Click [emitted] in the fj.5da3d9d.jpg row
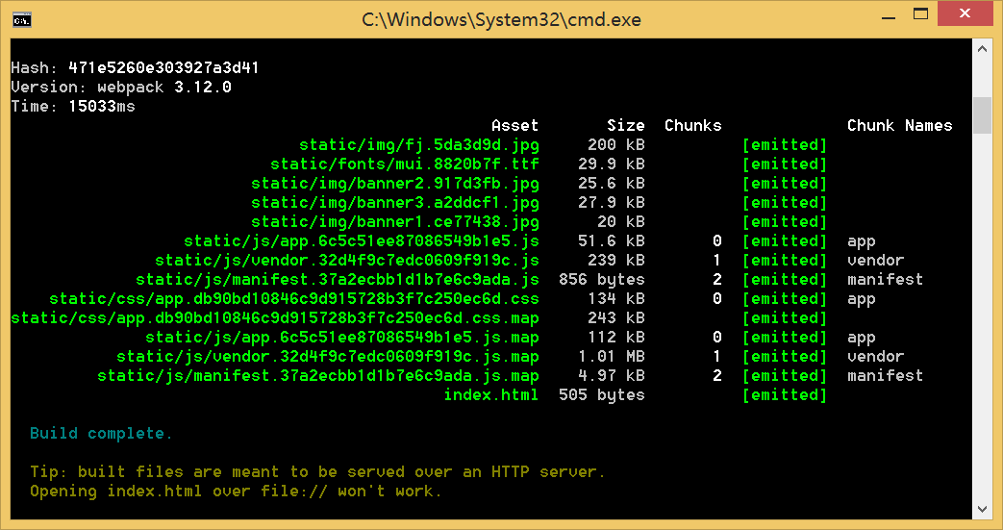This screenshot has height=530, width=1003. point(785,144)
